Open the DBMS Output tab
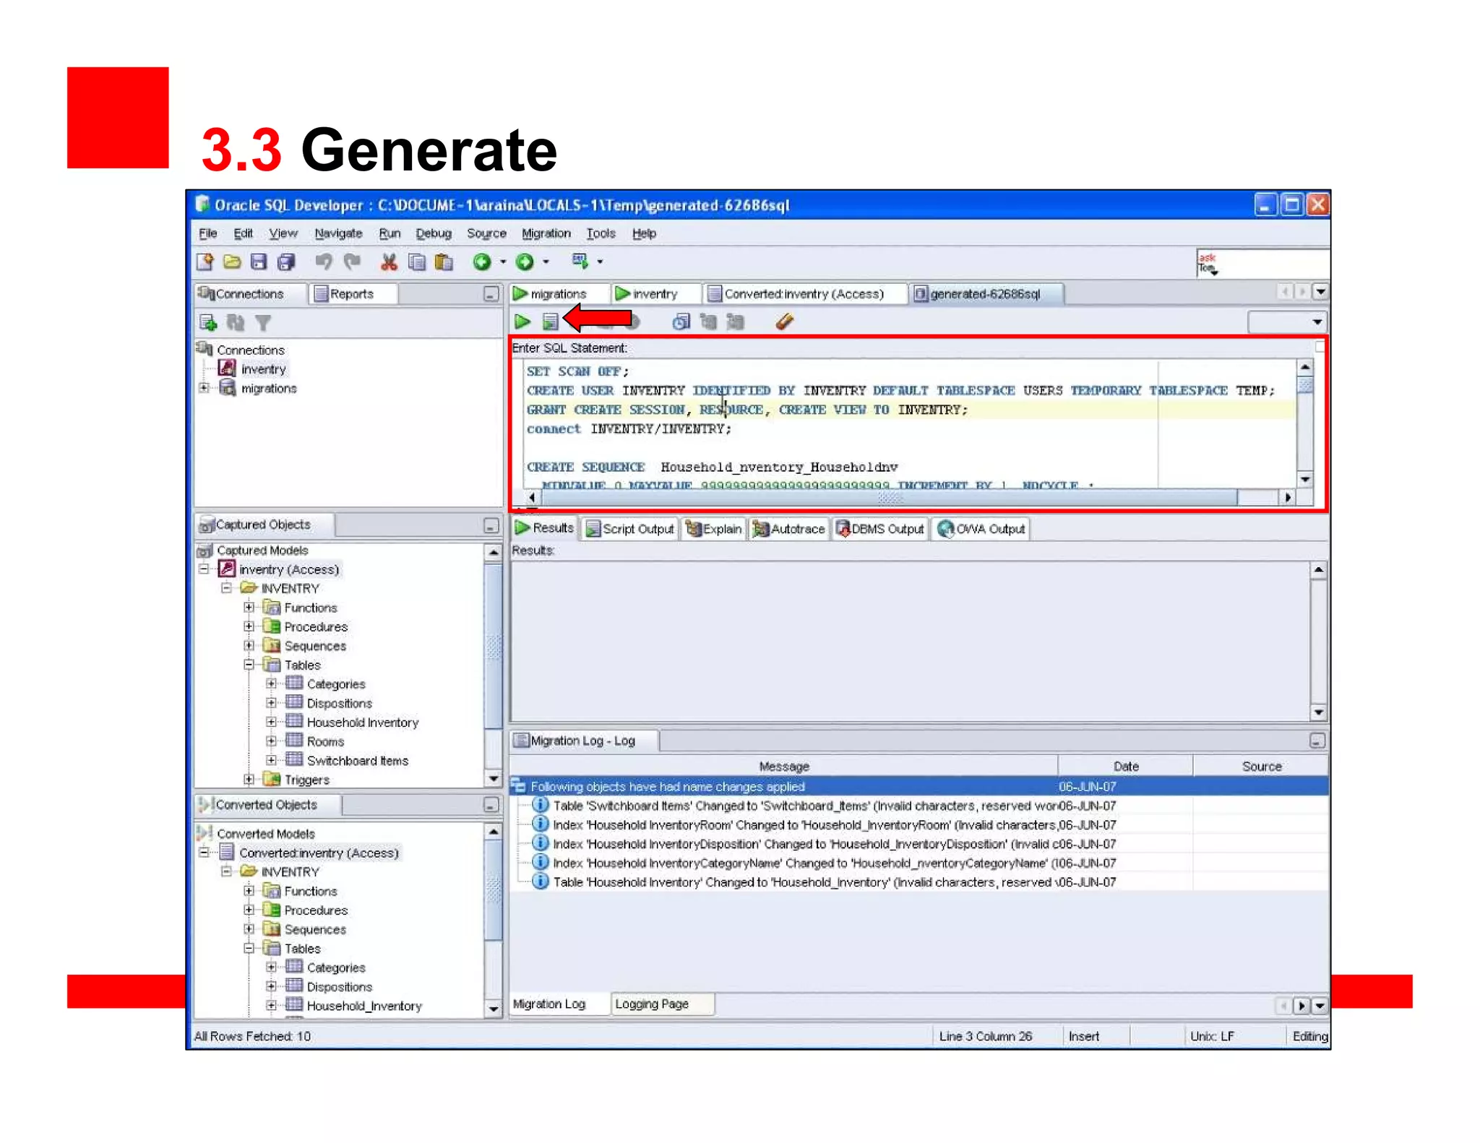 (880, 529)
